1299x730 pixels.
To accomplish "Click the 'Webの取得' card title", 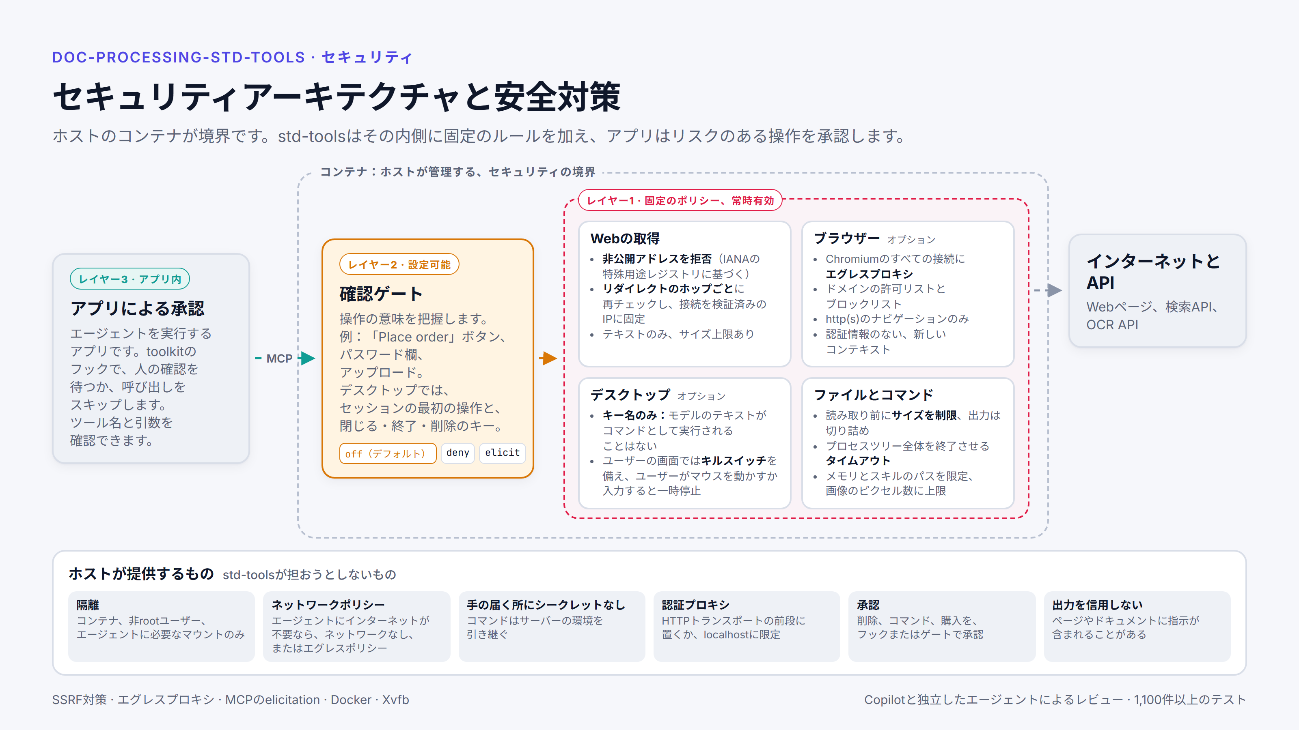I will tap(625, 238).
